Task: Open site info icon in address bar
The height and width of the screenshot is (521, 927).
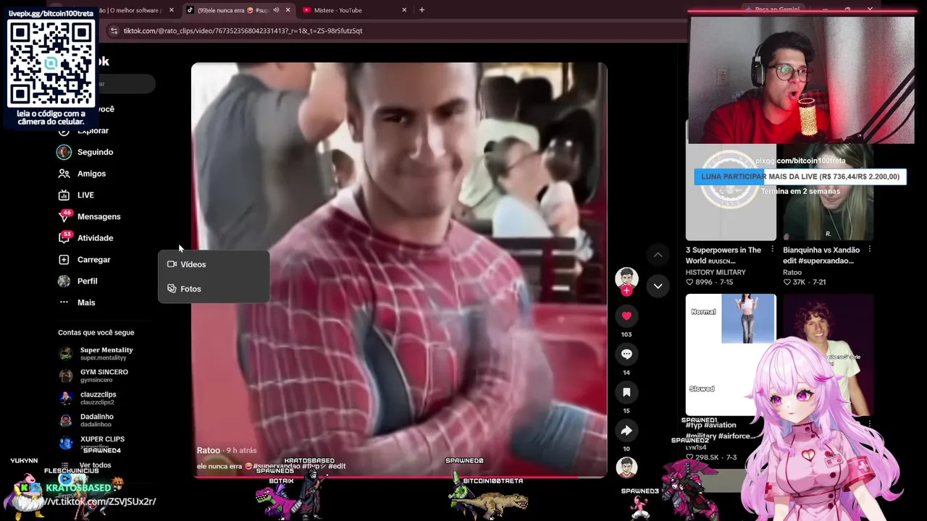Action: 114,30
